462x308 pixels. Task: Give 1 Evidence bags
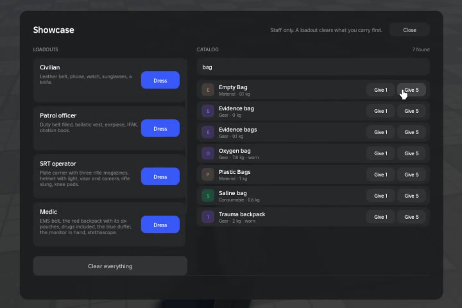tap(381, 132)
